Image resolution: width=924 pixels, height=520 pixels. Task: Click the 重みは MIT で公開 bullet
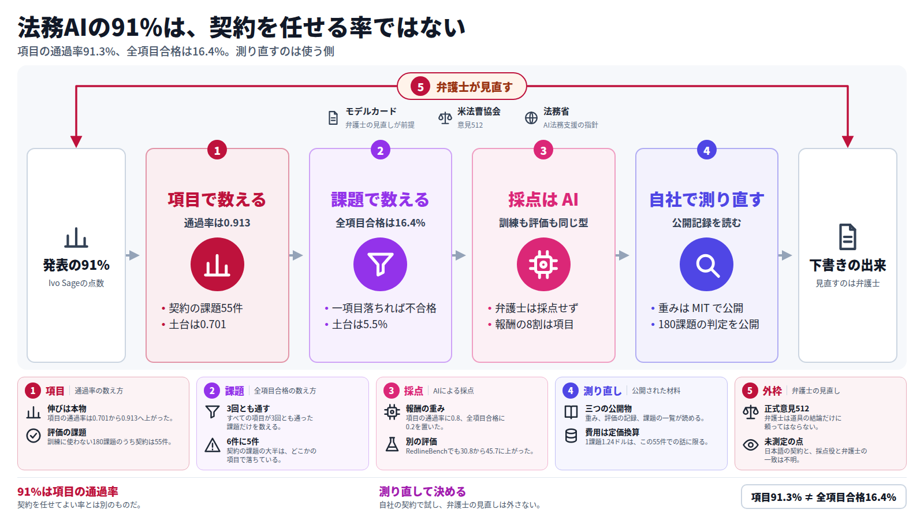click(x=701, y=308)
